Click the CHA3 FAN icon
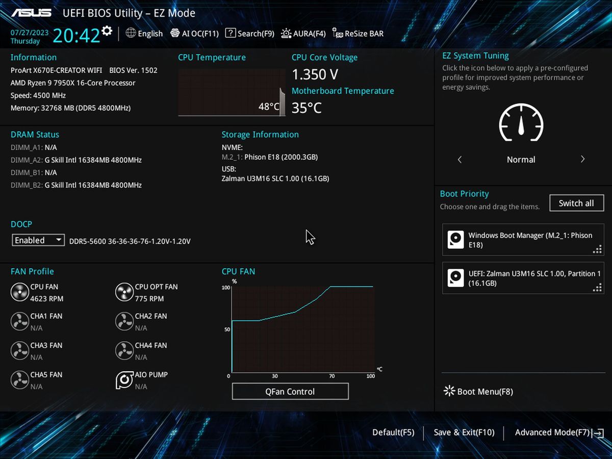 19,351
